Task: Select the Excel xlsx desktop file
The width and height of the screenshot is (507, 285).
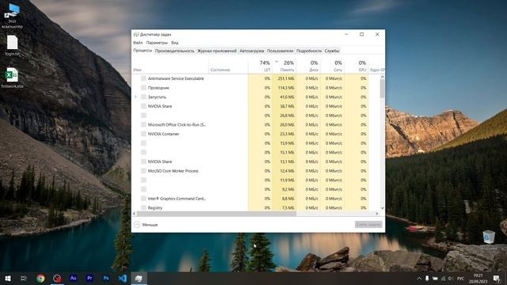Action: (x=13, y=78)
